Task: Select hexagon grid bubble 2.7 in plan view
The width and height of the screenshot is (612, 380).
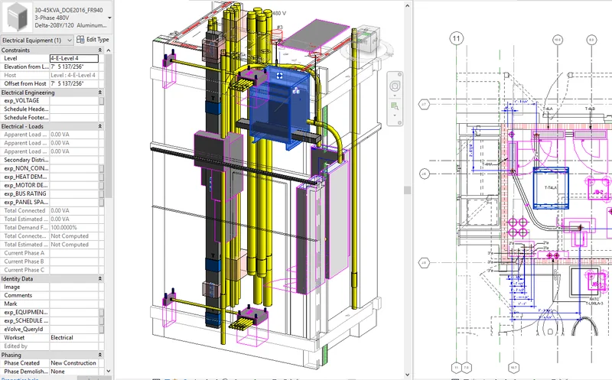Action: click(x=424, y=105)
